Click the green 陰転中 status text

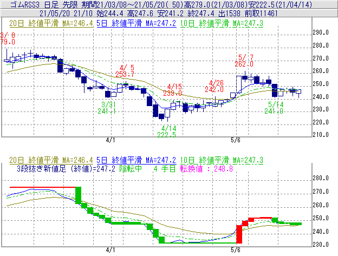(131, 168)
